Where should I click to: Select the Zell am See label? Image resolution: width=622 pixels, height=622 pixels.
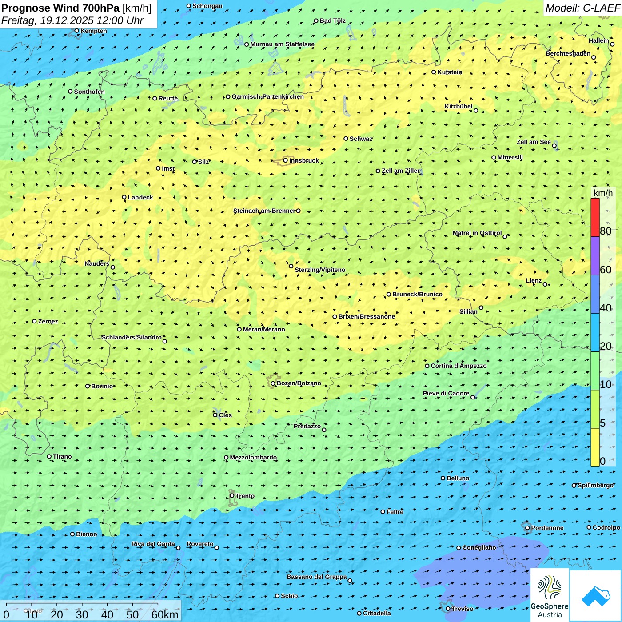(534, 142)
